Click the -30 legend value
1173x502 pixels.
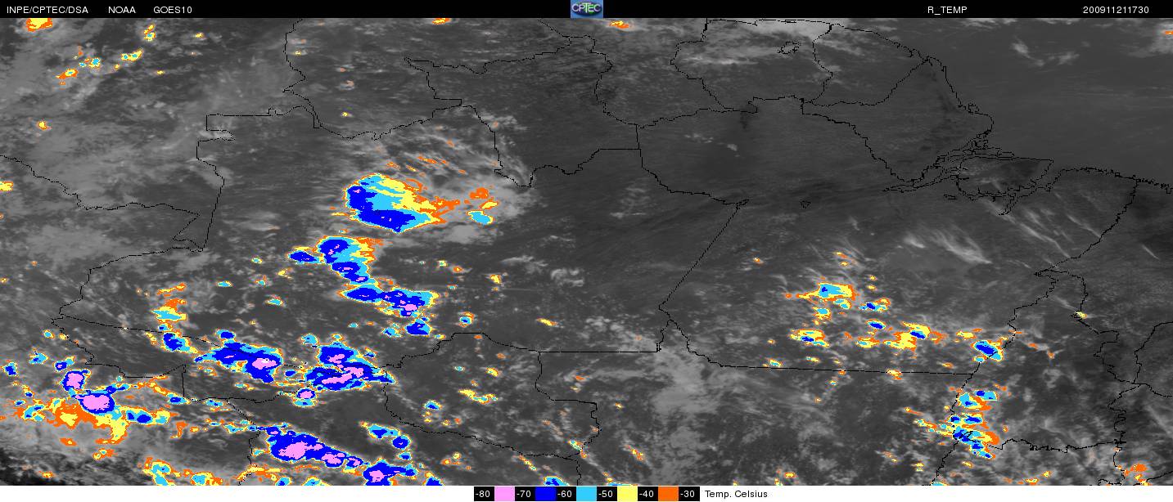(x=688, y=494)
